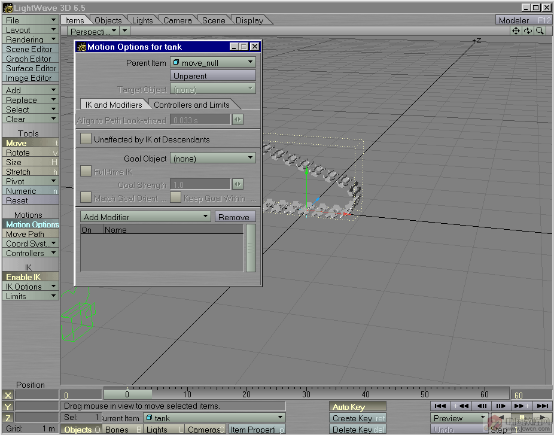Viewport: 554px width, 435px height.
Task: Open the Scene Editor
Action: tap(31, 48)
